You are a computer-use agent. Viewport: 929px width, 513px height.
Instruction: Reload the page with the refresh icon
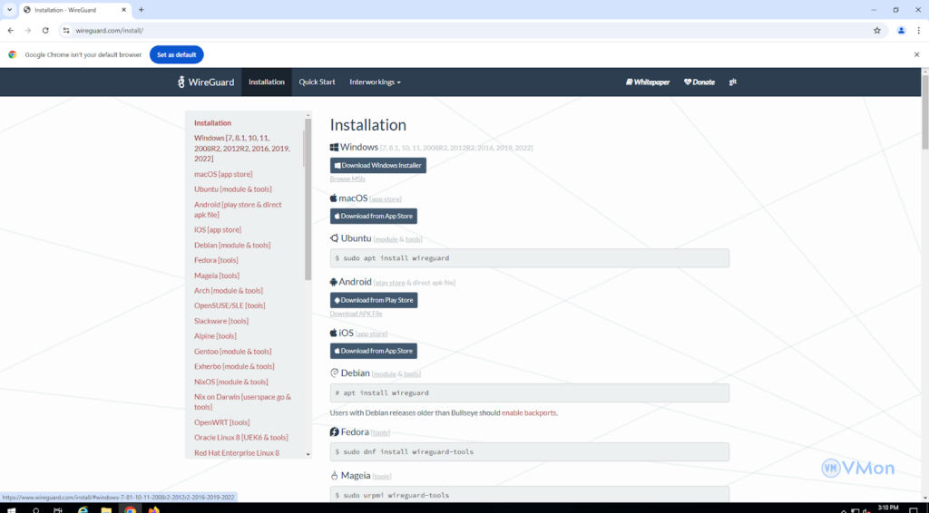click(x=45, y=30)
